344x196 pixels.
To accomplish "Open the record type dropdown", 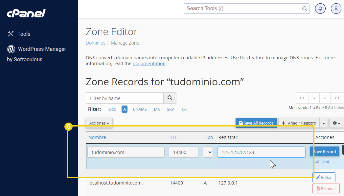I will tap(208, 152).
